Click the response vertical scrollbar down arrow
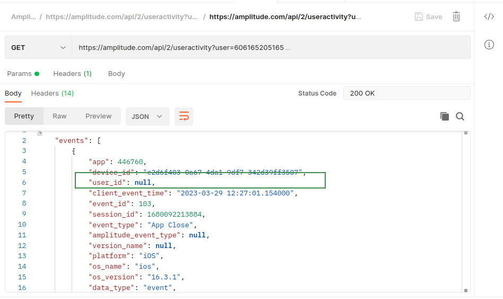 pos(466,291)
